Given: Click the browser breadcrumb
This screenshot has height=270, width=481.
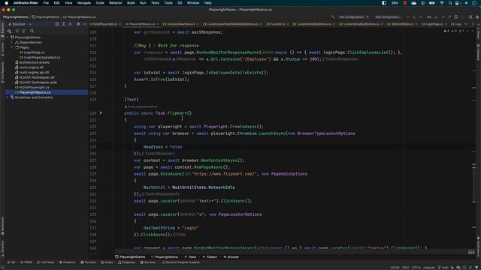Looking at the screenshot, I should pyautogui.click(x=231, y=256).
